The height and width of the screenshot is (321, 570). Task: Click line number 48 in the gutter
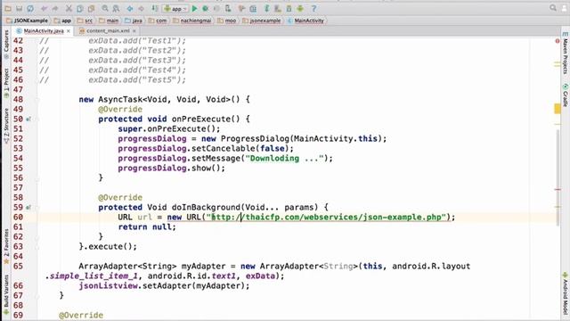click(x=18, y=99)
